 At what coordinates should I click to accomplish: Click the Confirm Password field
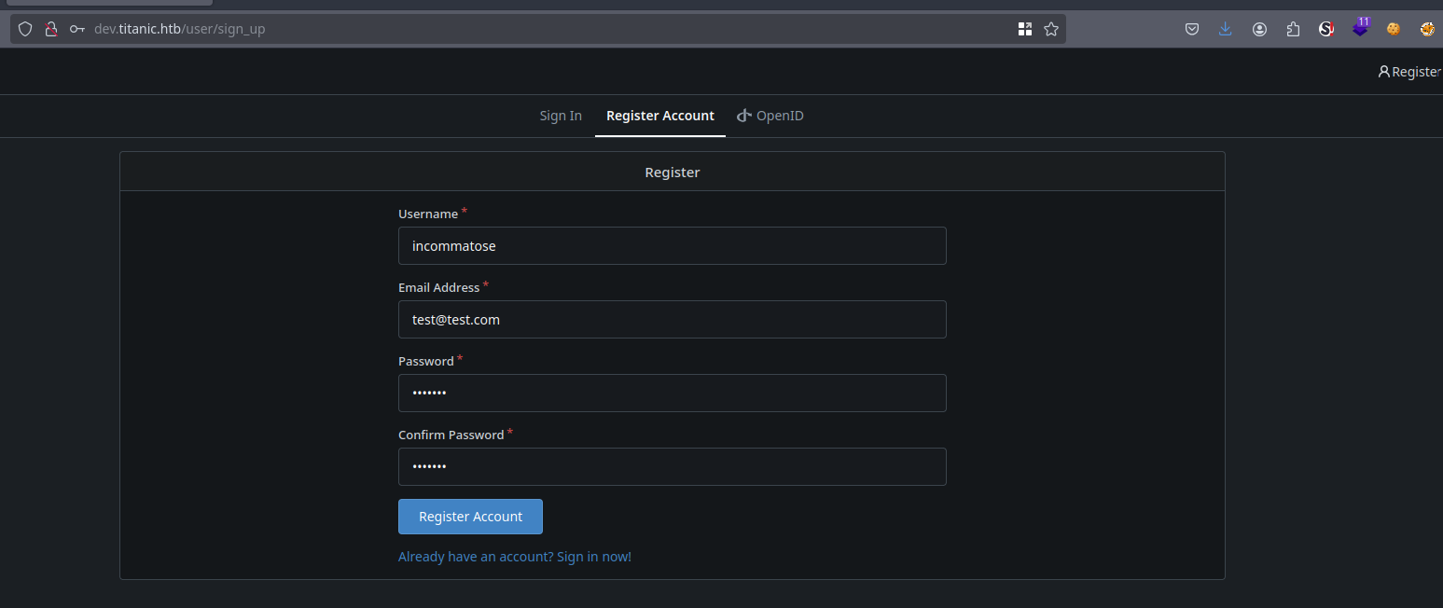coord(672,467)
